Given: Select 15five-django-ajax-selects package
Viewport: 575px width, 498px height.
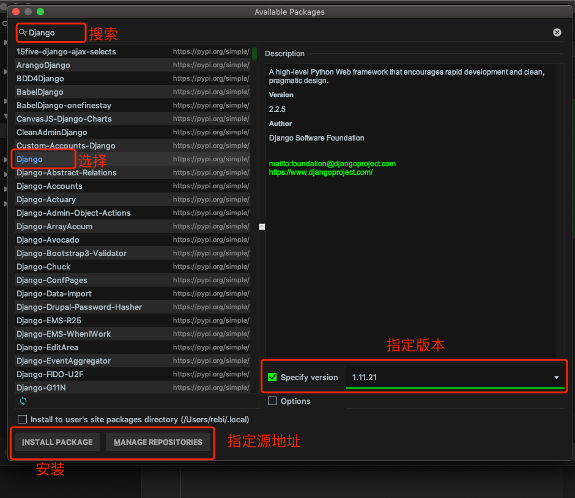Looking at the screenshot, I should (x=133, y=52).
